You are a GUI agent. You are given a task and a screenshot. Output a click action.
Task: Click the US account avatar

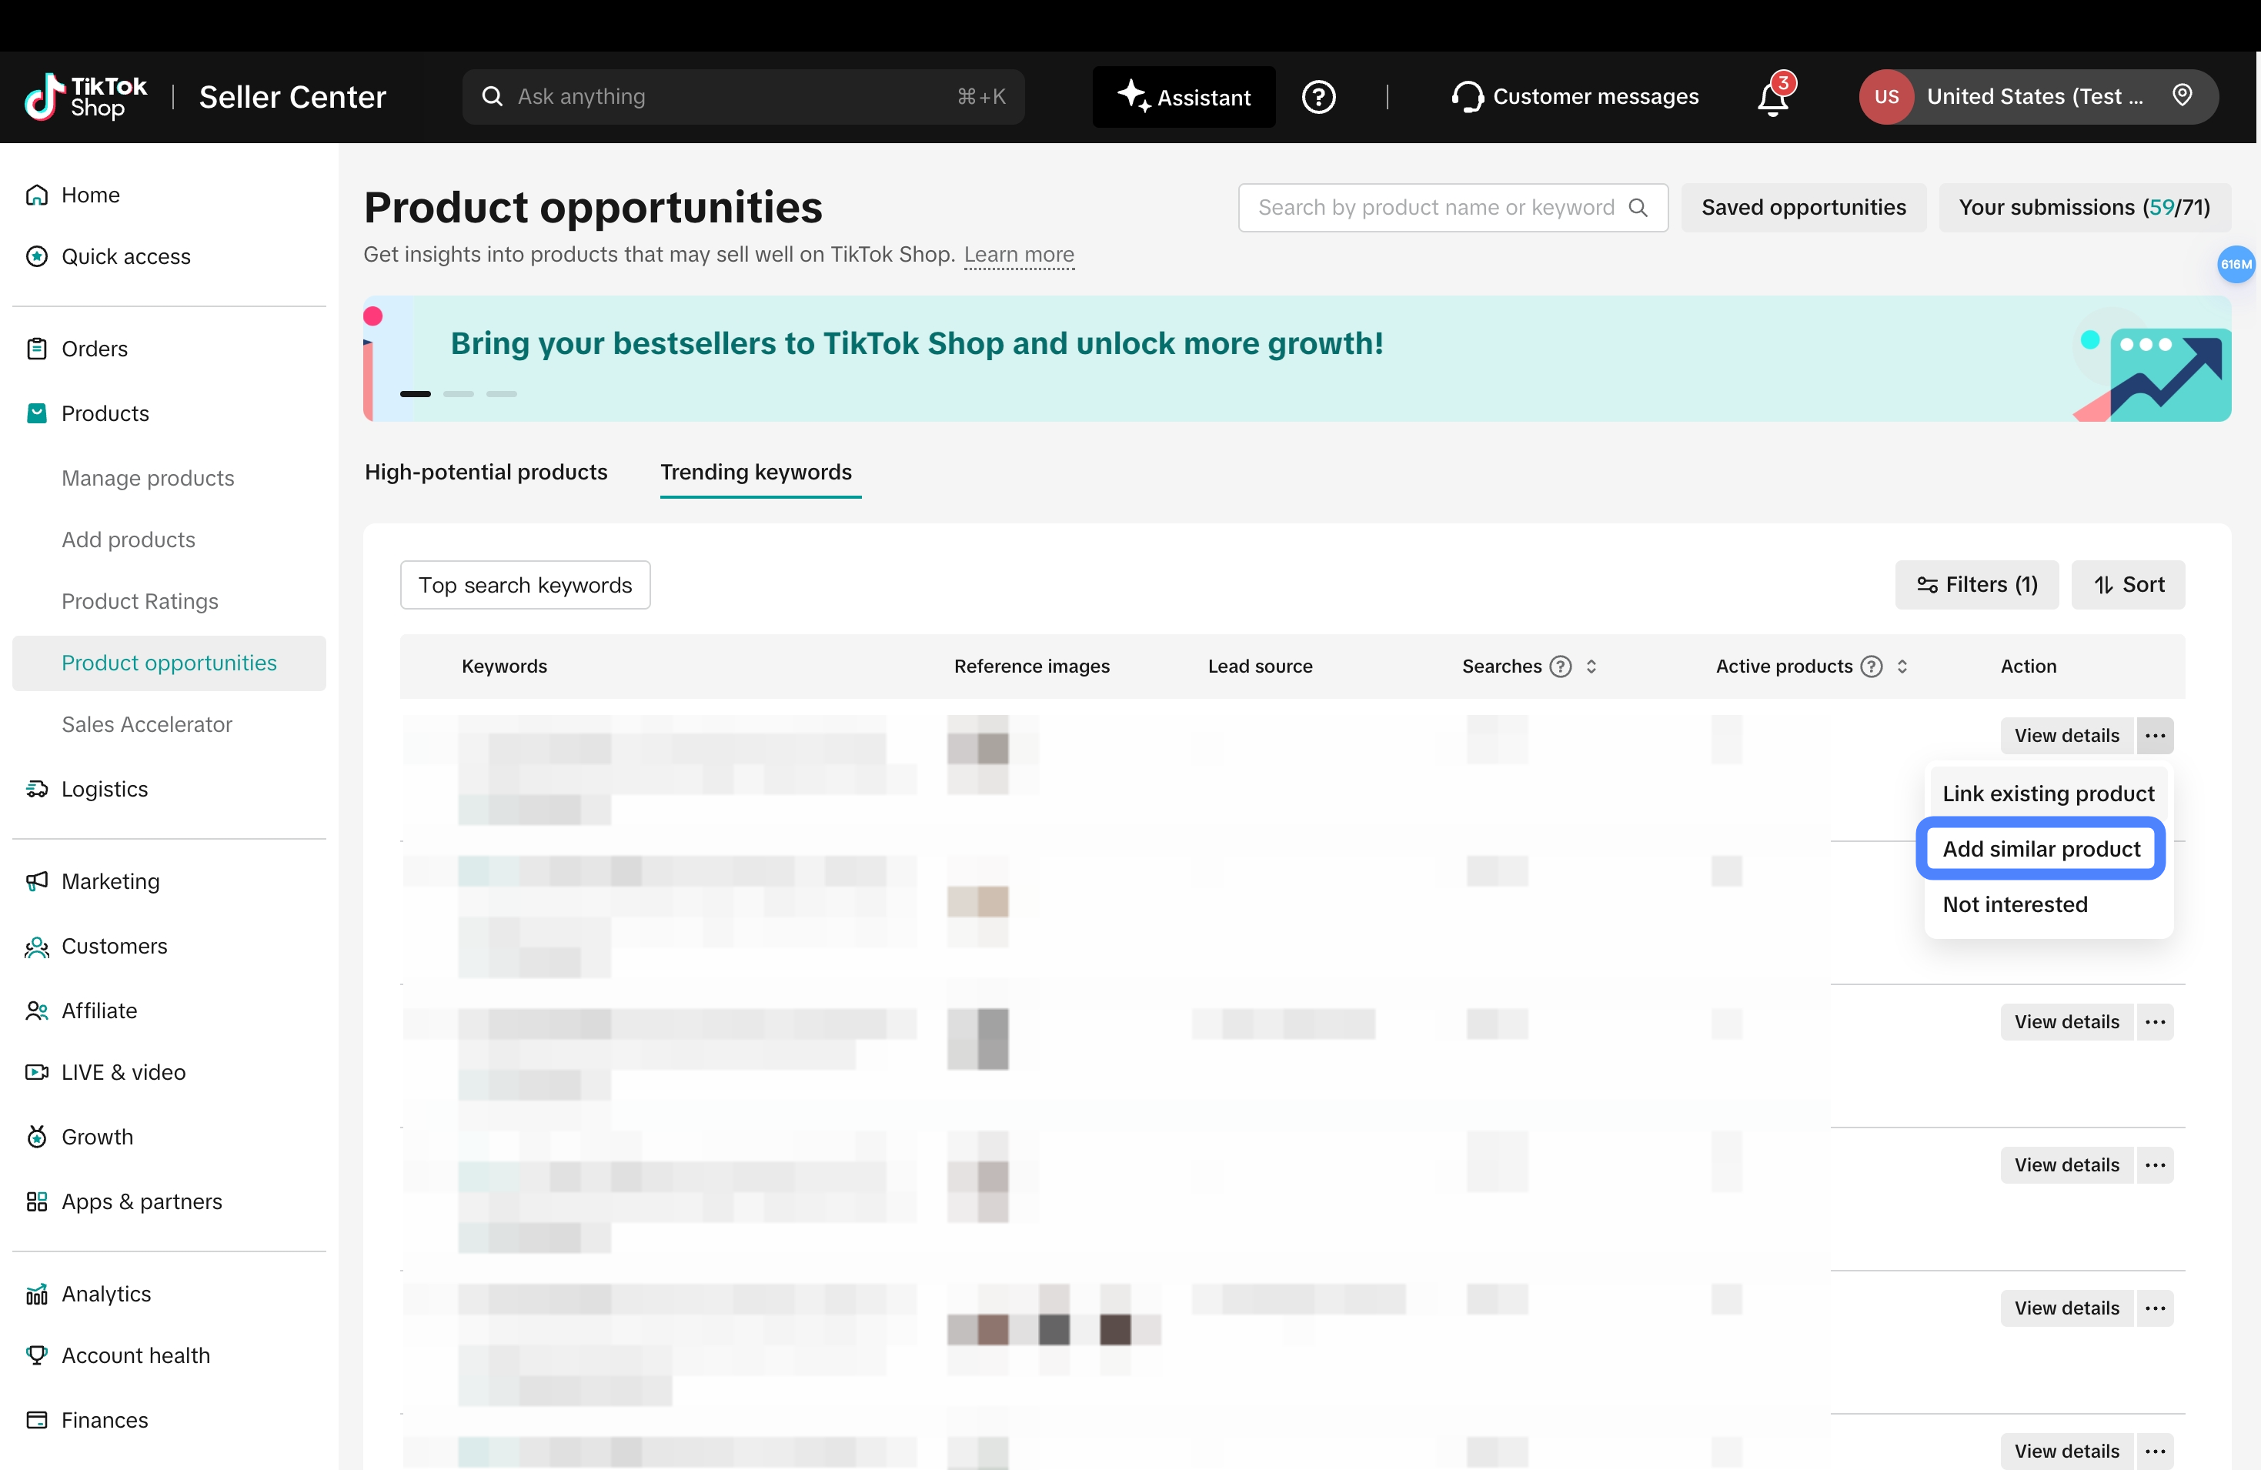(1885, 97)
